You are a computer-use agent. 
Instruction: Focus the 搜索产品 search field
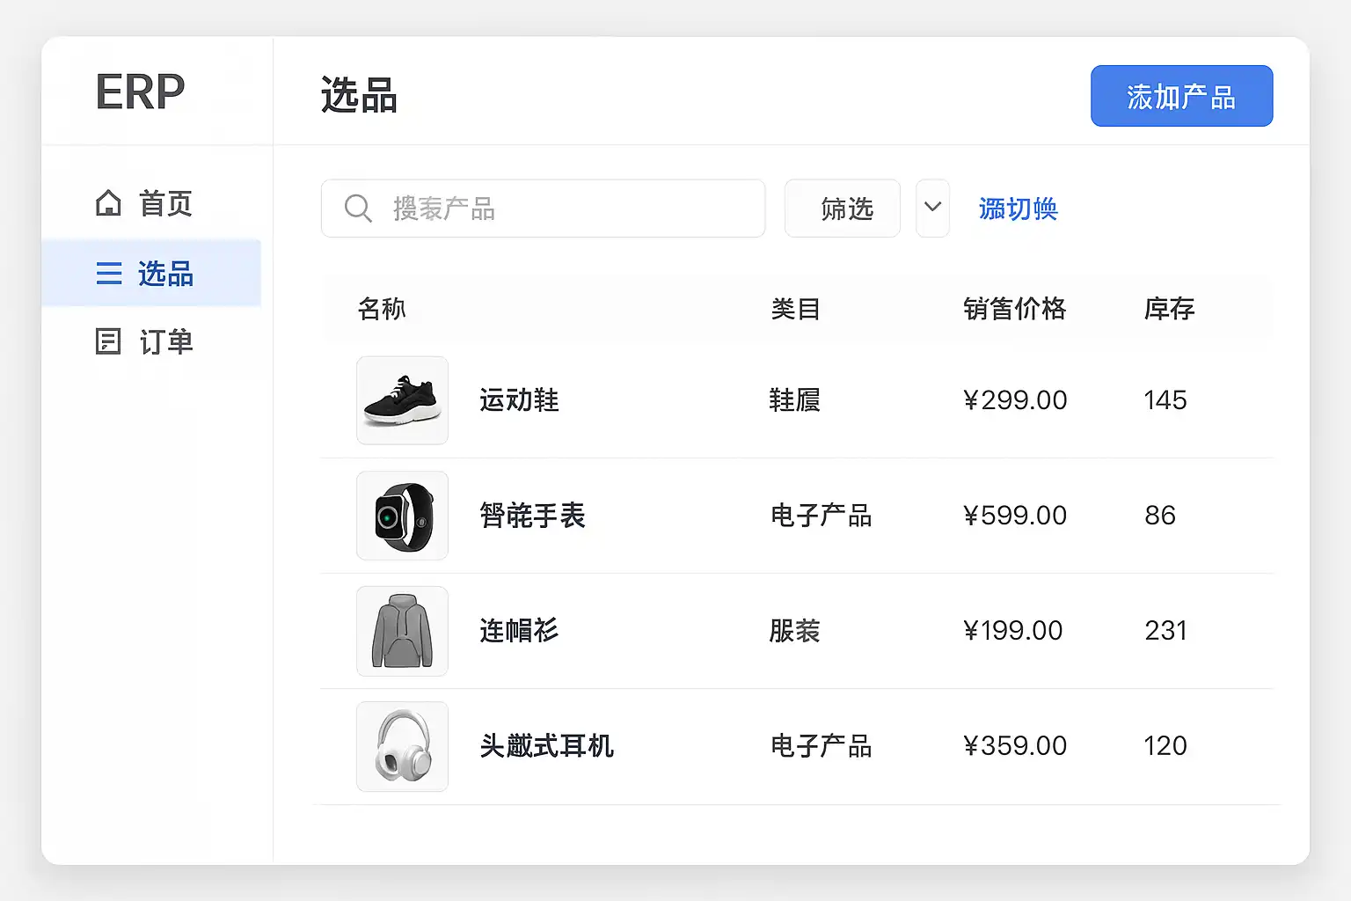click(x=563, y=209)
